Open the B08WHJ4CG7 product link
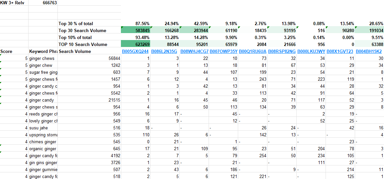 [x=194, y=52]
